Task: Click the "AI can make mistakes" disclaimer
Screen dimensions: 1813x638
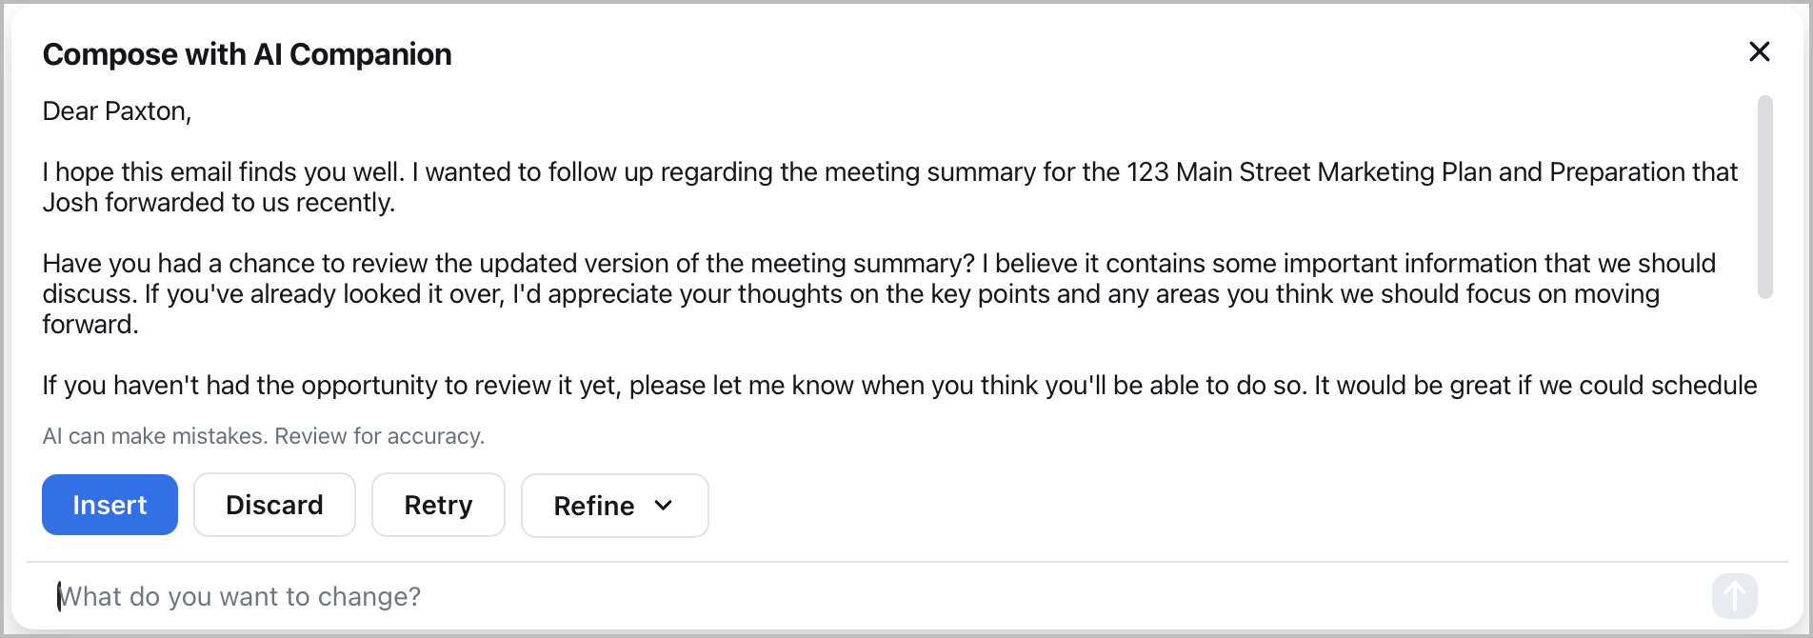Action: (x=264, y=436)
